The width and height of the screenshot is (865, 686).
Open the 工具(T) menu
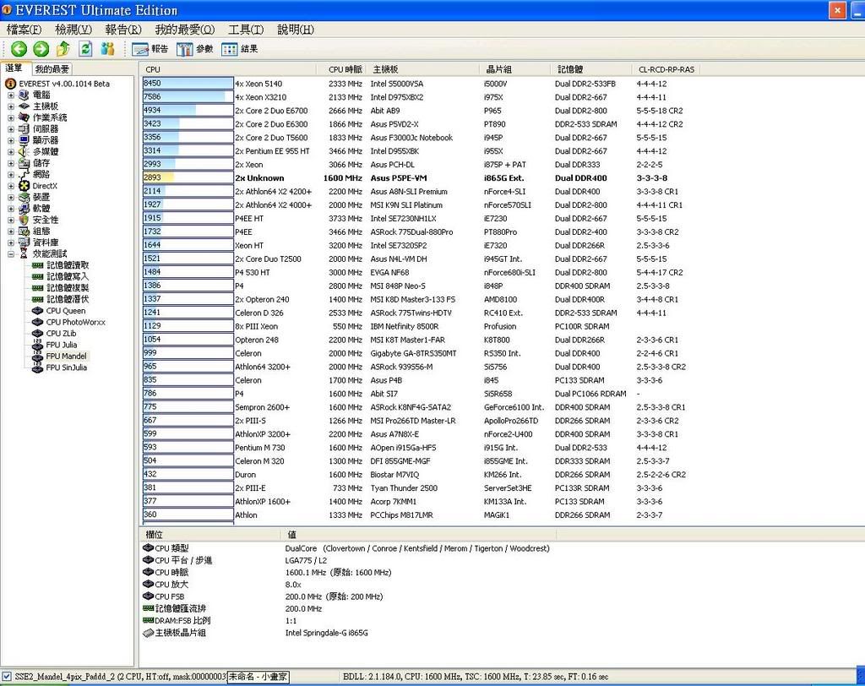coord(246,30)
